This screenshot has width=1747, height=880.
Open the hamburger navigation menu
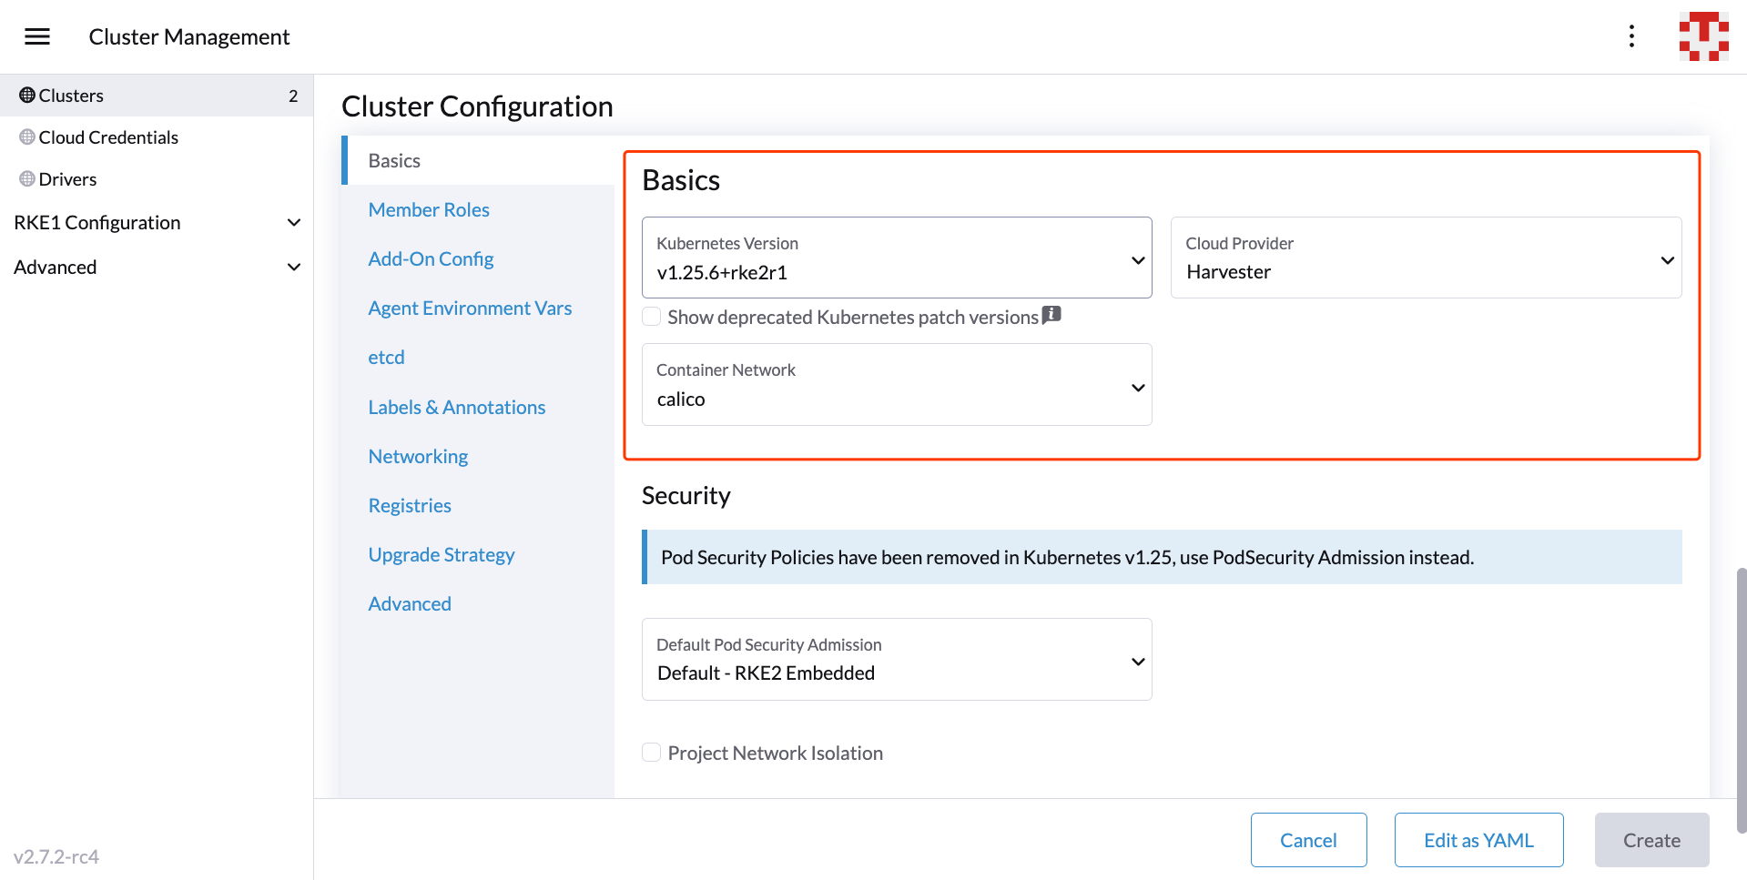click(36, 36)
